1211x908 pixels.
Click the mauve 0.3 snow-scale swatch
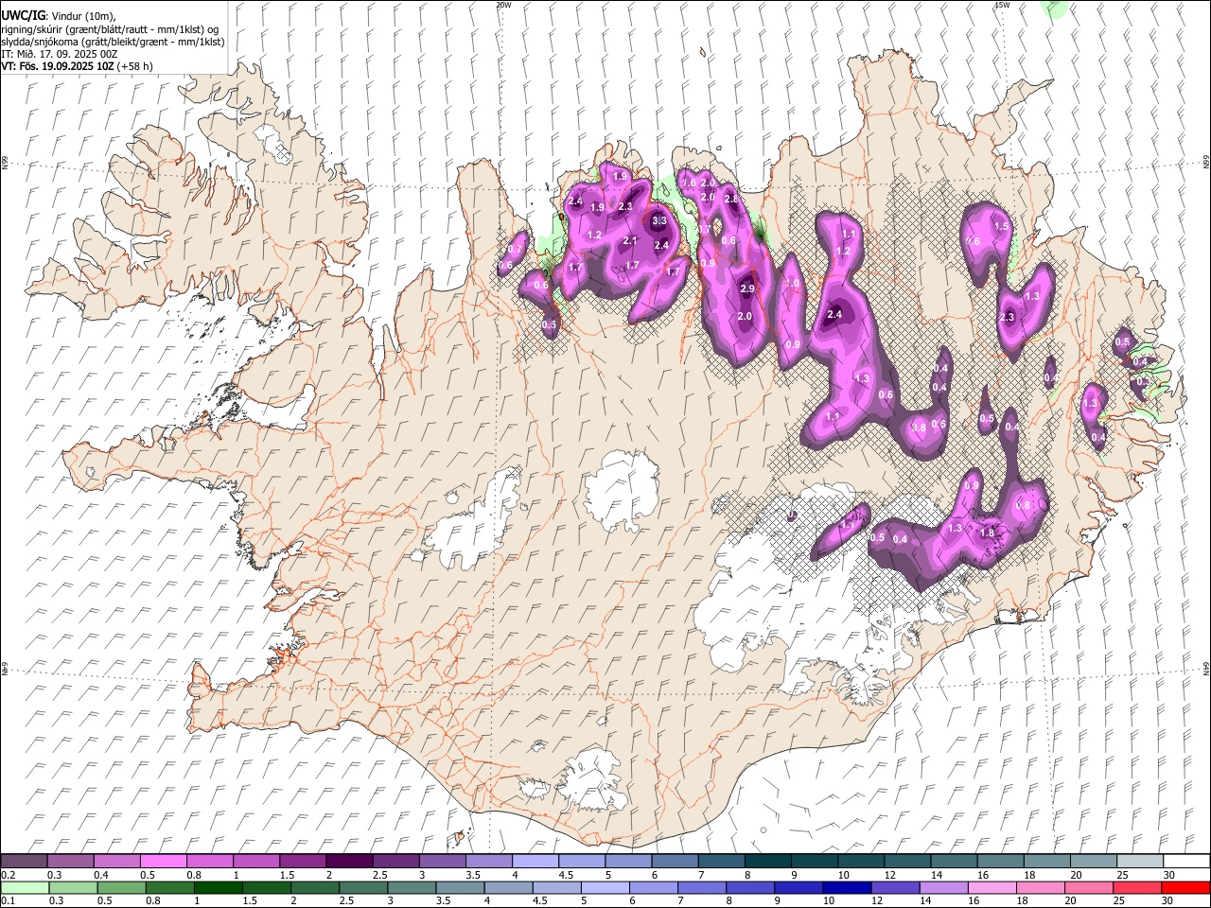coord(71,861)
